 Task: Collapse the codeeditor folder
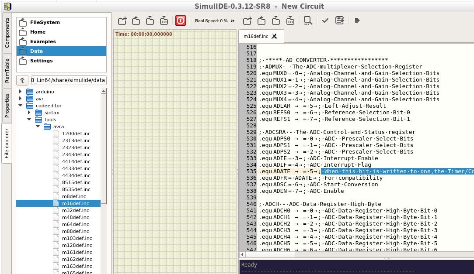pyautogui.click(x=20, y=106)
